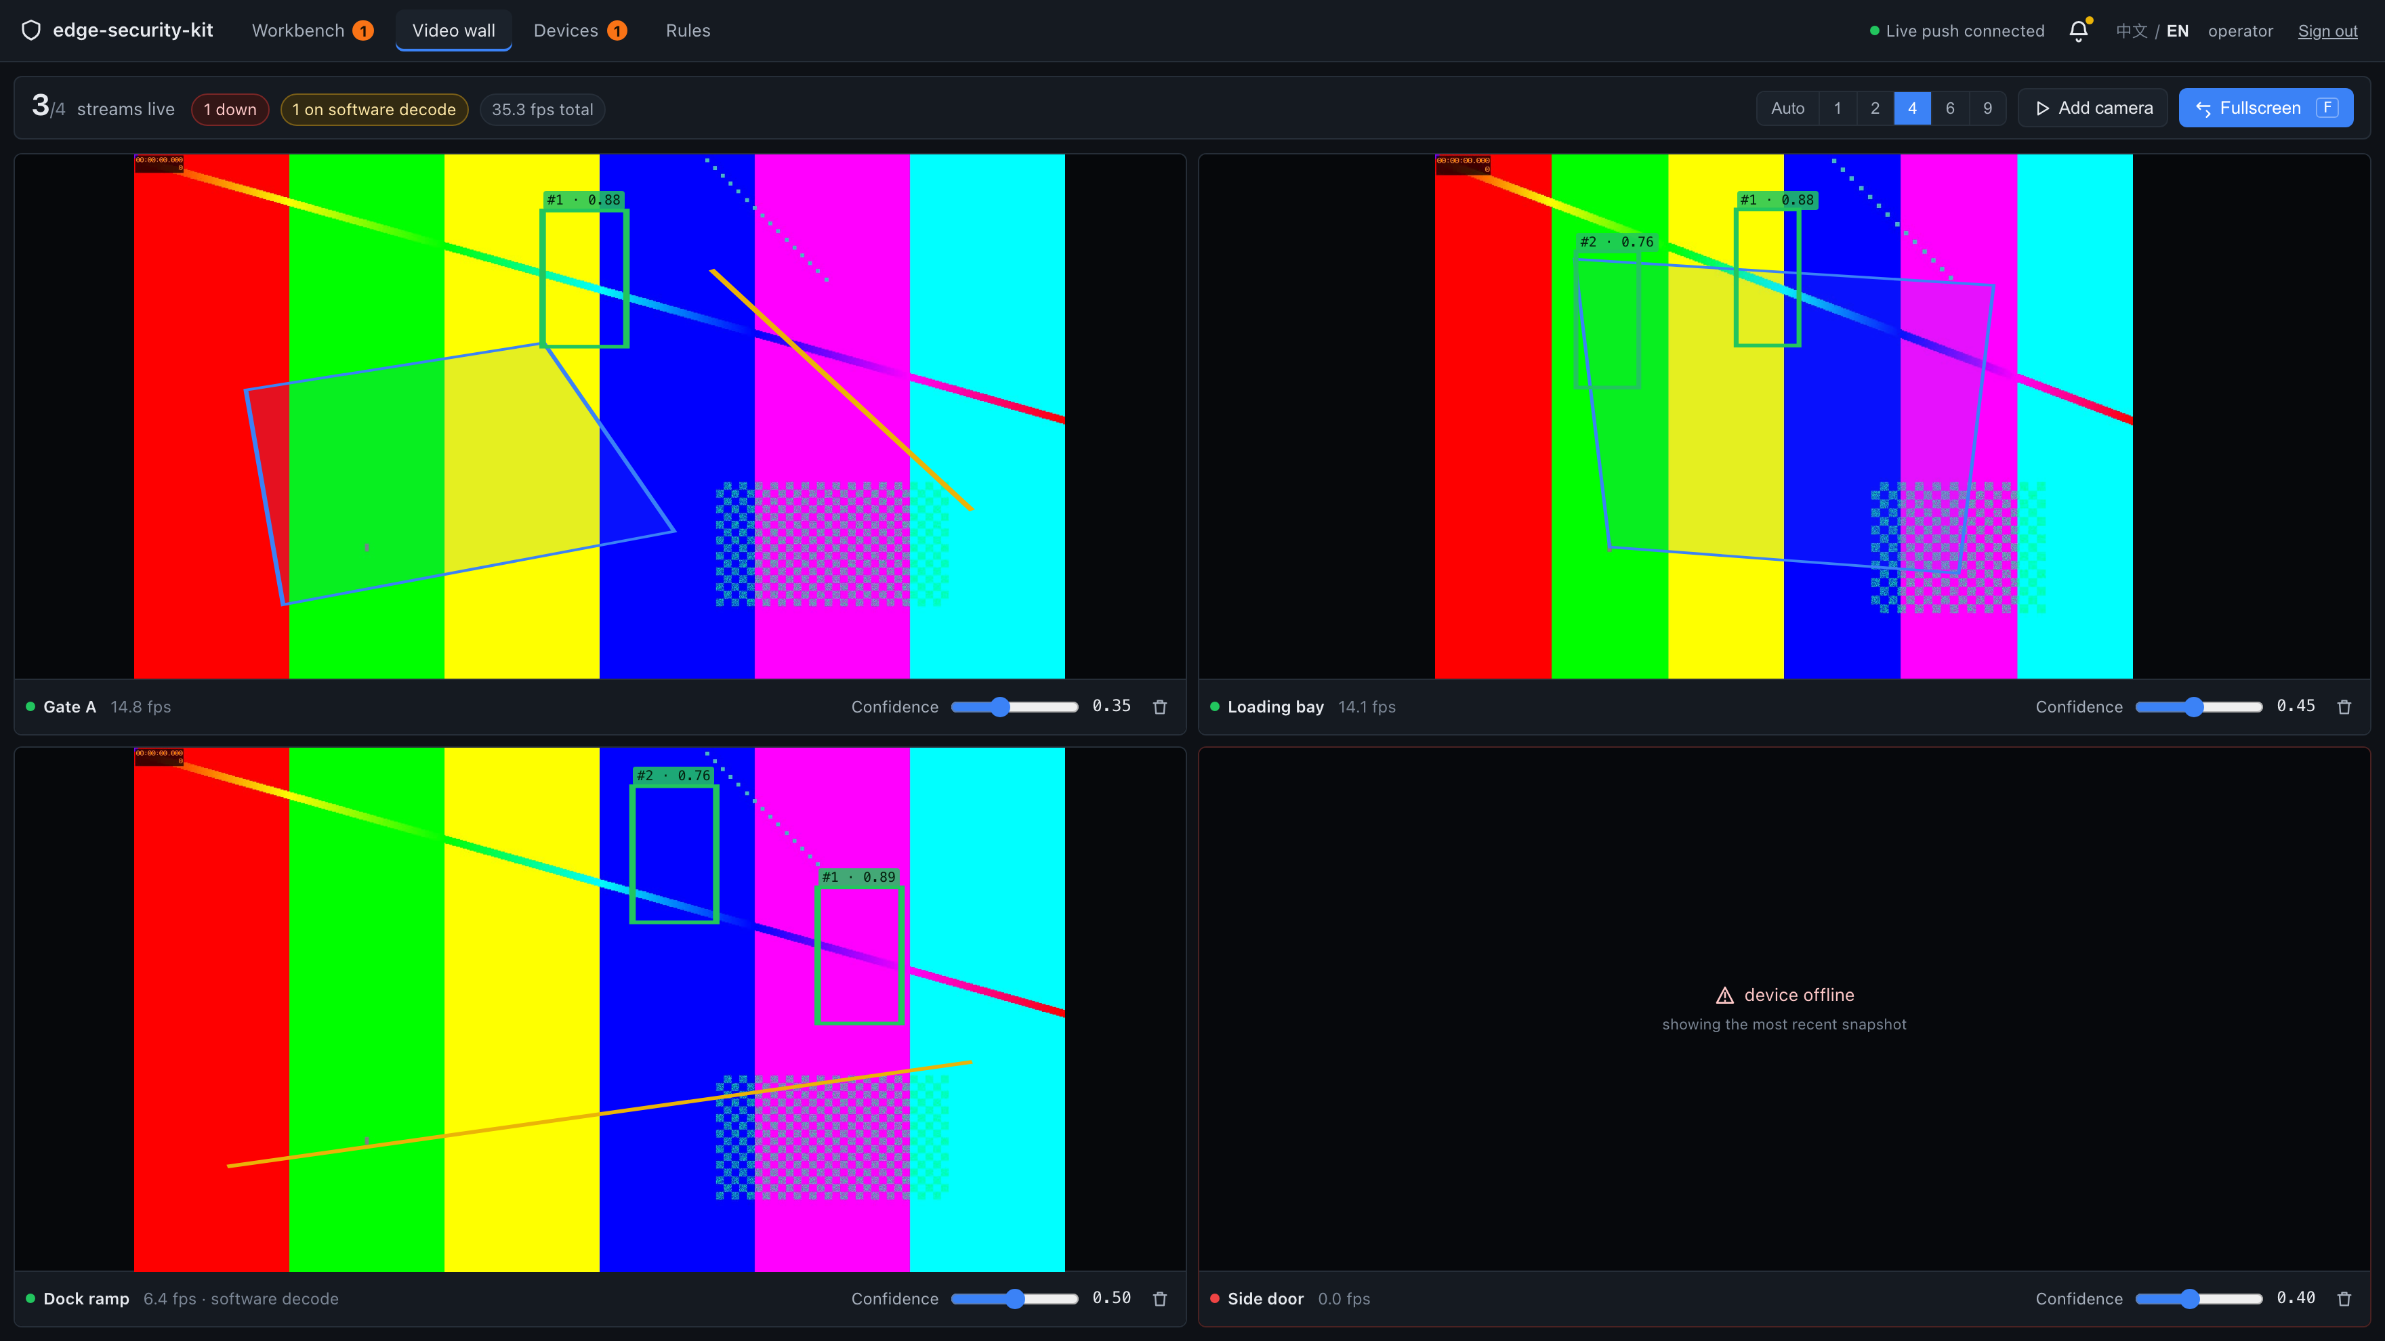Click the shield logo icon

pyautogui.click(x=31, y=30)
